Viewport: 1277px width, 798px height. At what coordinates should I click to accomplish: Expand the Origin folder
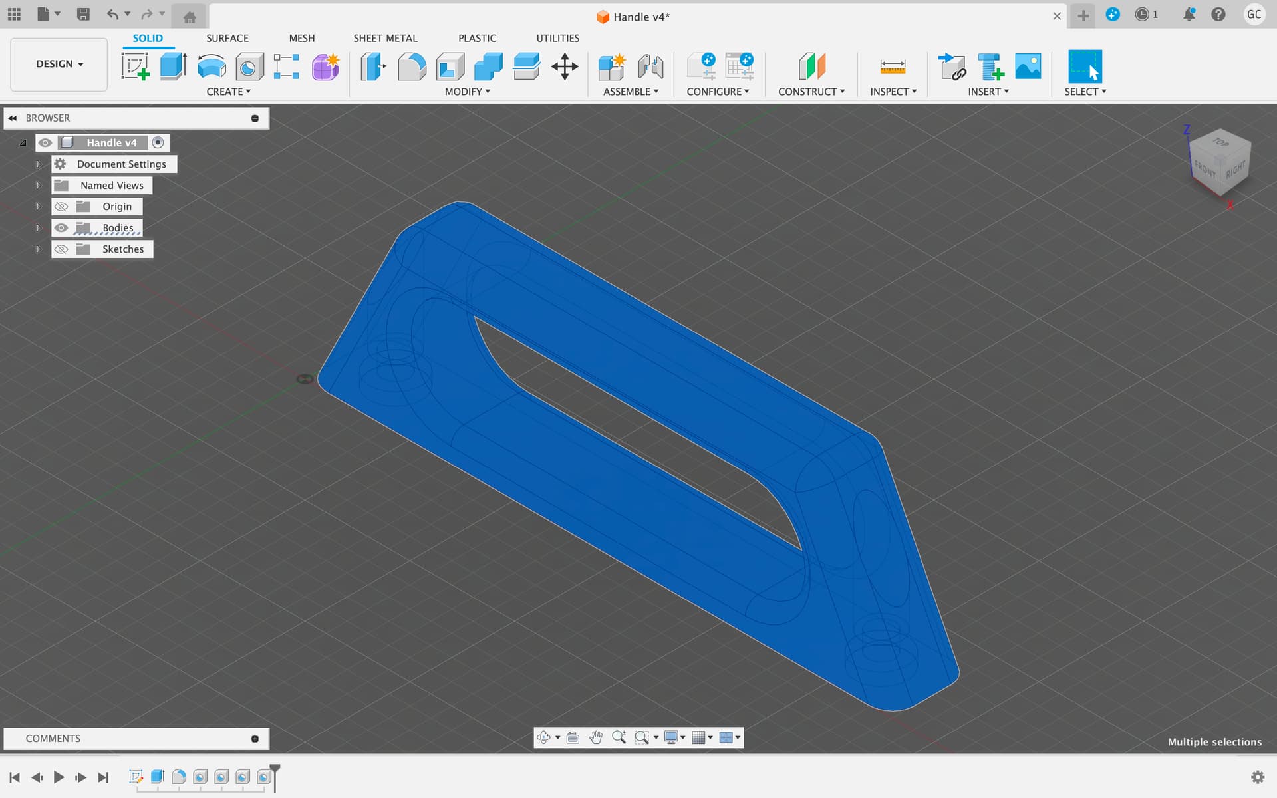point(38,207)
